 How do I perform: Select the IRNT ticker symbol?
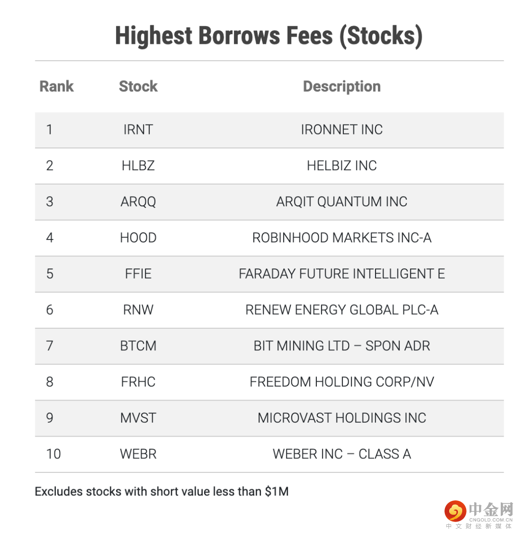(138, 130)
